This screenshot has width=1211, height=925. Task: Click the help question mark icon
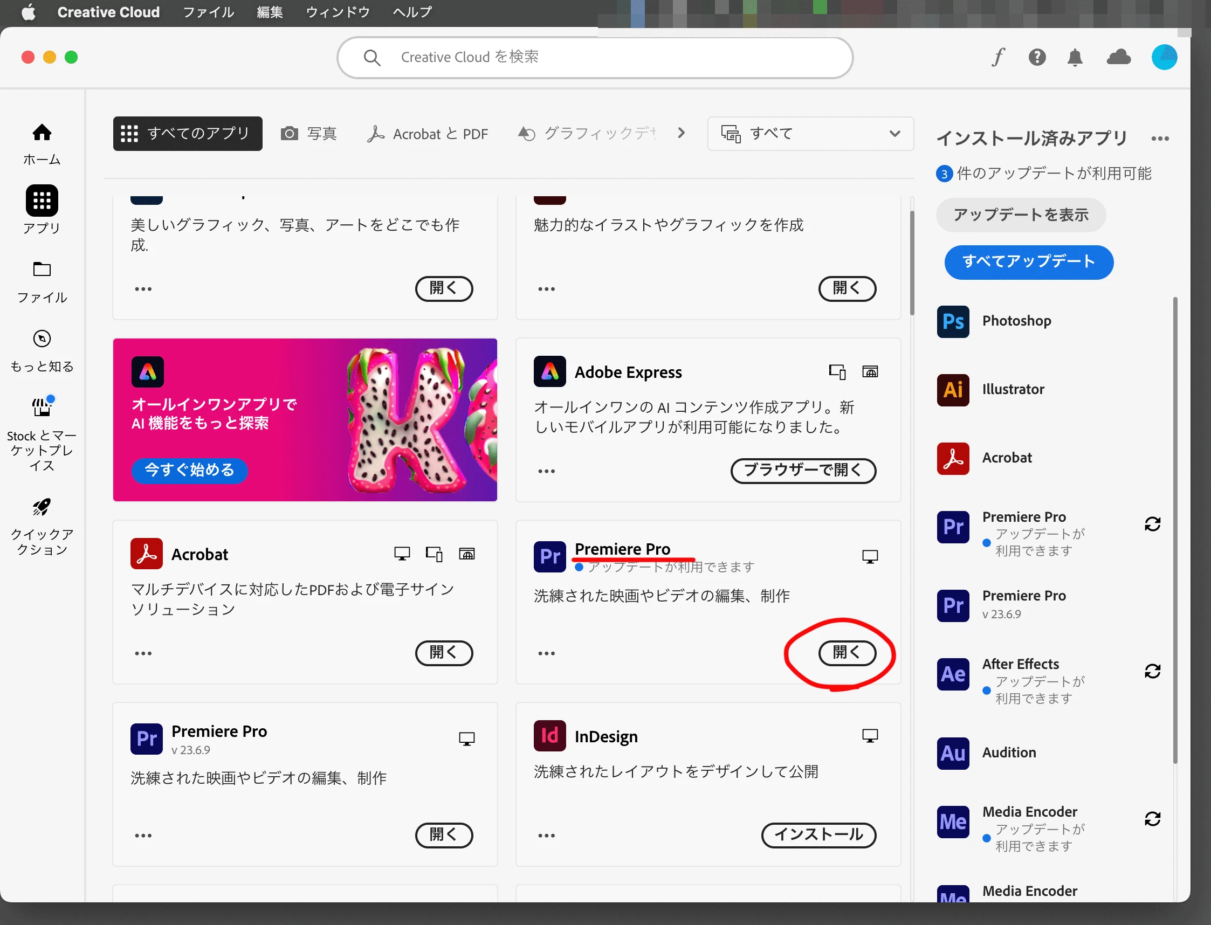click(1037, 57)
